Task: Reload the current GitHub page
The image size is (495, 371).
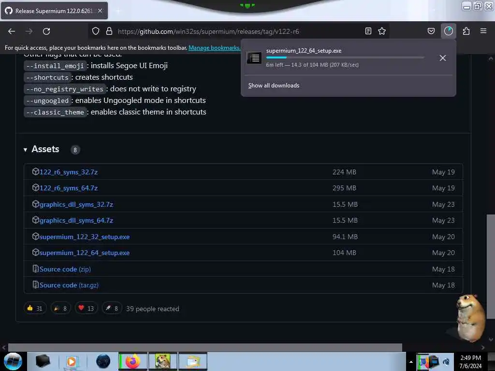Action: (x=46, y=31)
